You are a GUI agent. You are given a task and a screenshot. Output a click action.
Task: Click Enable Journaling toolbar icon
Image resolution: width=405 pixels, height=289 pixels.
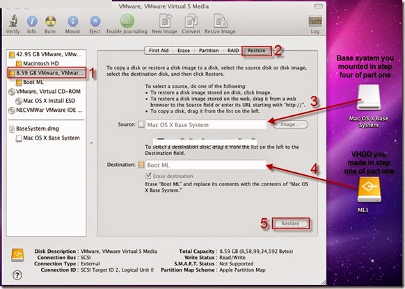[127, 21]
